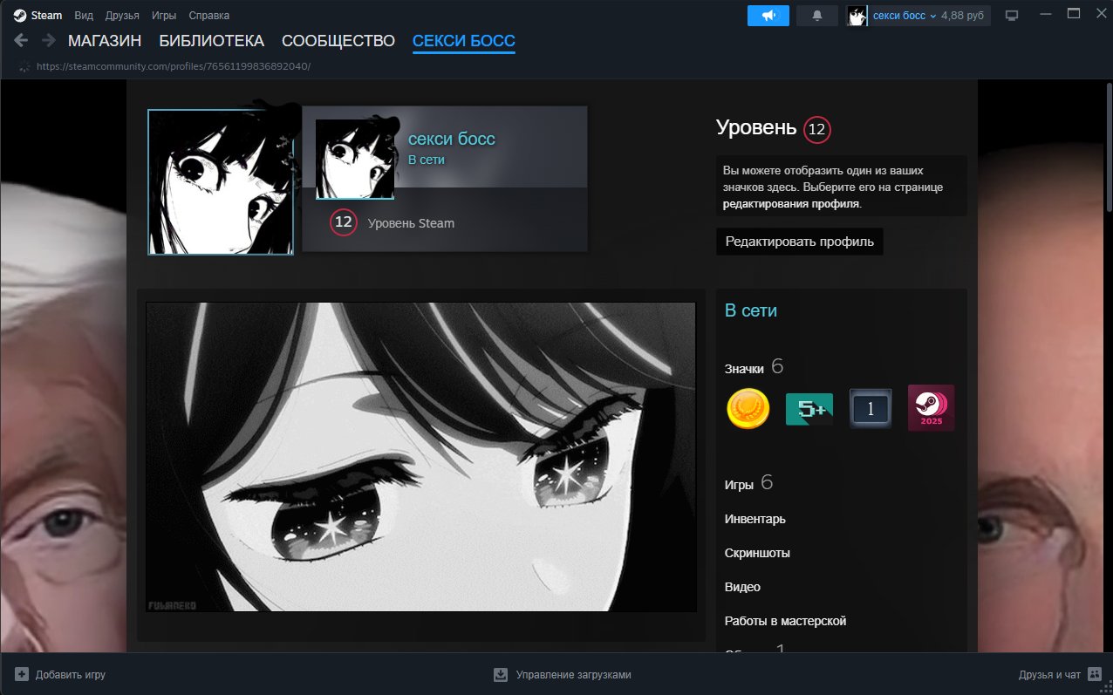
Task: Switch to the СООБЩЕСТВО tab
Action: tap(338, 41)
